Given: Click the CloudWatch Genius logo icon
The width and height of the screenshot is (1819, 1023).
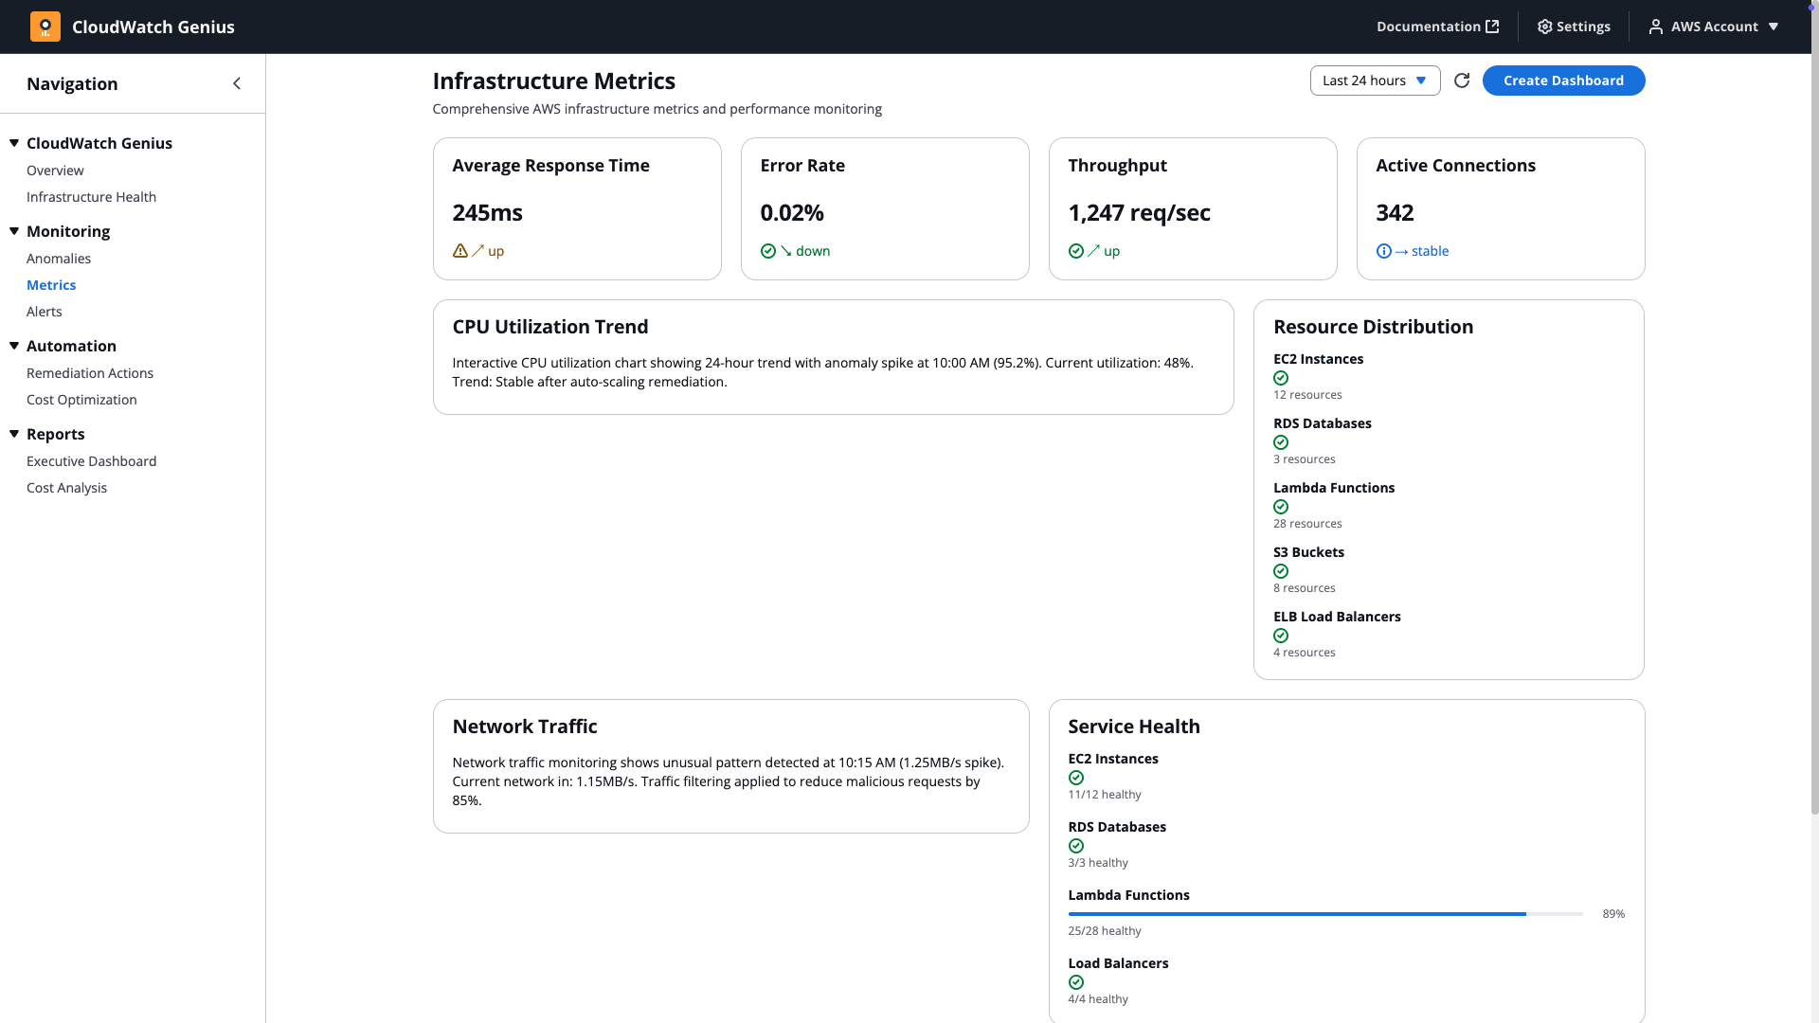Looking at the screenshot, I should click(x=45, y=27).
